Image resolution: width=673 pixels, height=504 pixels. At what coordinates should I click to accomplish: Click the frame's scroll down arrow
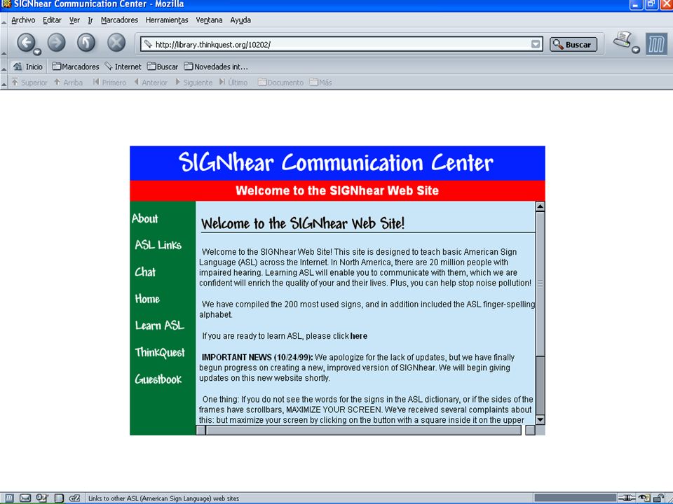[x=541, y=419]
